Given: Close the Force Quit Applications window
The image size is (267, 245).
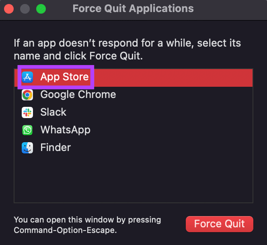Looking at the screenshot, I should click(9, 9).
